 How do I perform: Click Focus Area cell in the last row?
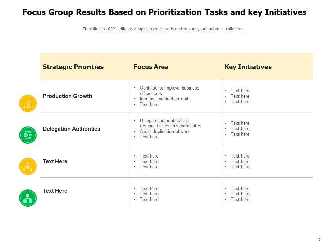pyautogui.click(x=149, y=194)
